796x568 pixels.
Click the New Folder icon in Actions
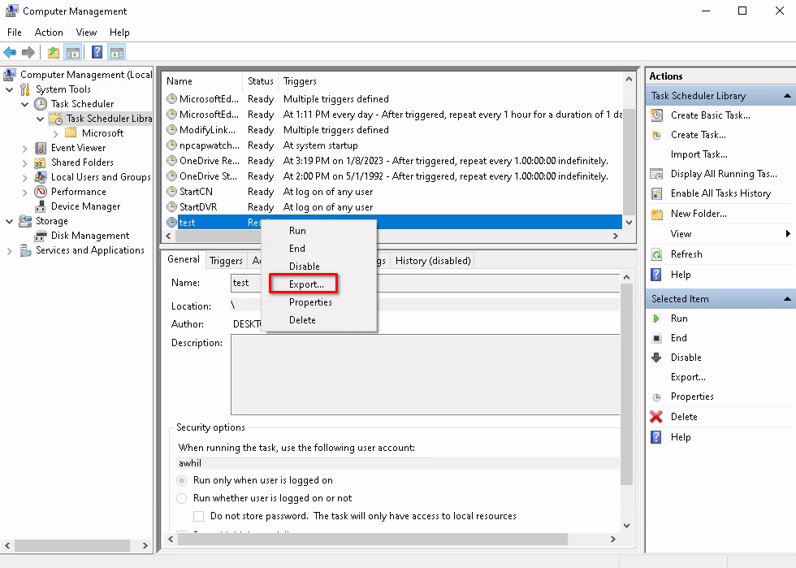point(657,214)
